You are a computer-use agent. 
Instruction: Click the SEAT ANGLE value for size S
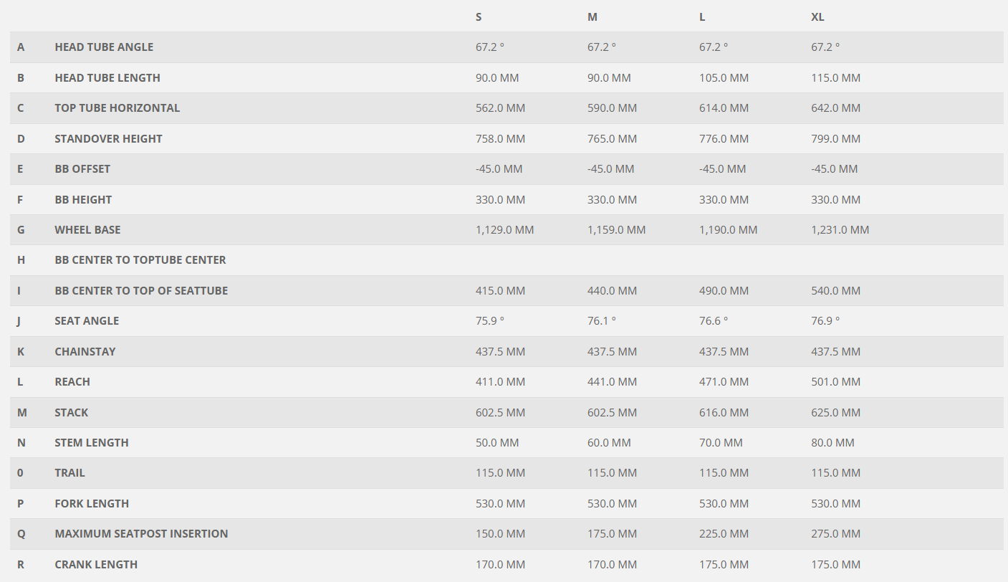coord(490,321)
